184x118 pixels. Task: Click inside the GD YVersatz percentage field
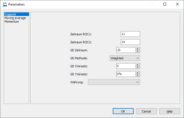click(x=126, y=74)
